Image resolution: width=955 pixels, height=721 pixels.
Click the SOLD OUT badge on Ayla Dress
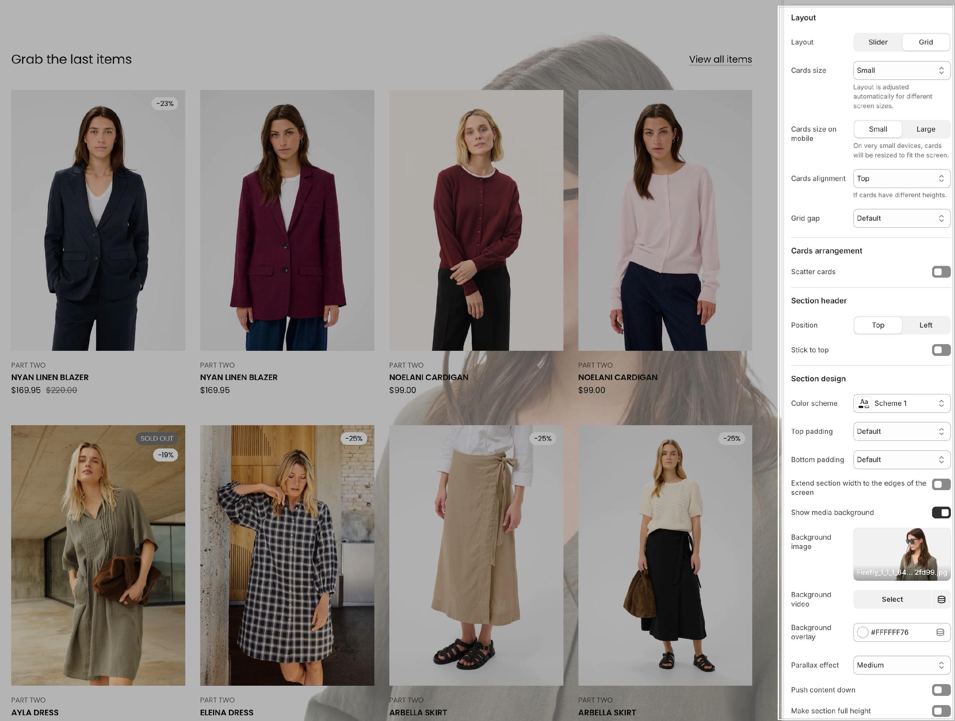point(157,439)
